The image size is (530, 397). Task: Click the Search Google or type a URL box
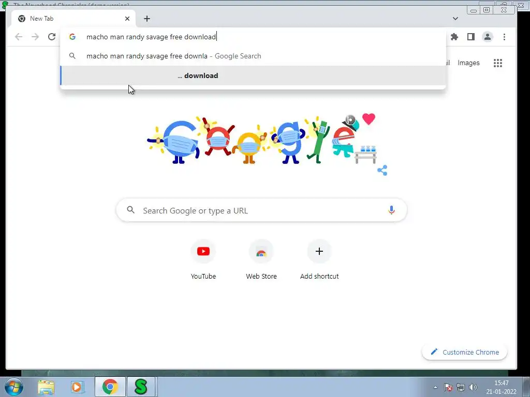(x=261, y=210)
